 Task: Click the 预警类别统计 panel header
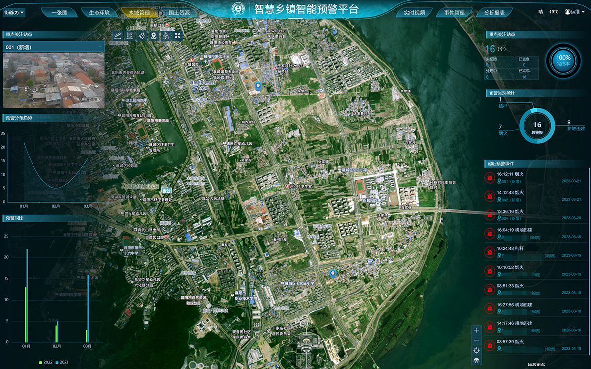tap(537, 92)
